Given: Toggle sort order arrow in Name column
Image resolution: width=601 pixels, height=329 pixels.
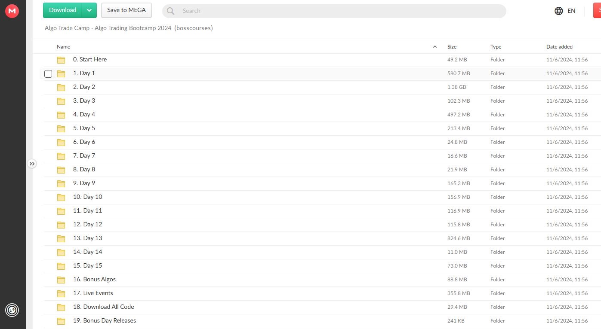Looking at the screenshot, I should pyautogui.click(x=435, y=47).
